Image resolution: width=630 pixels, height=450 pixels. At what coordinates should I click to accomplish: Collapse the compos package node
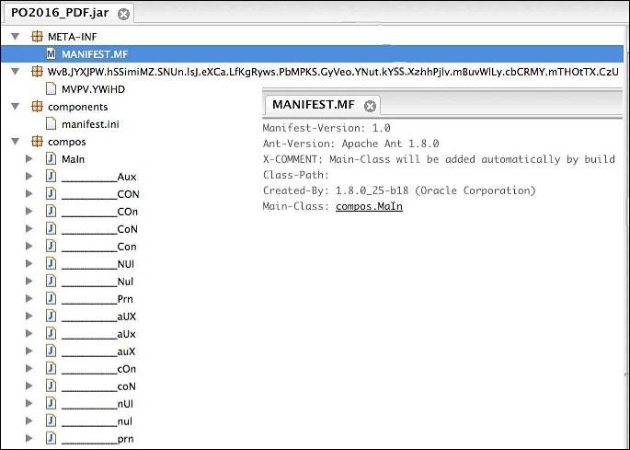pos(16,142)
